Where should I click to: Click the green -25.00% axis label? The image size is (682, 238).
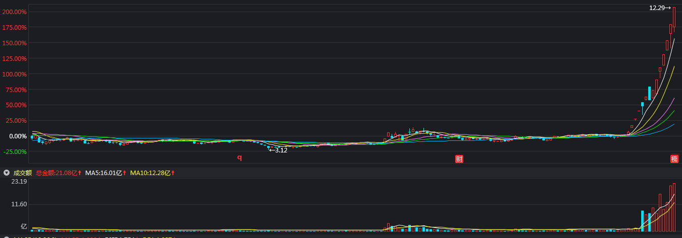(x=15, y=152)
